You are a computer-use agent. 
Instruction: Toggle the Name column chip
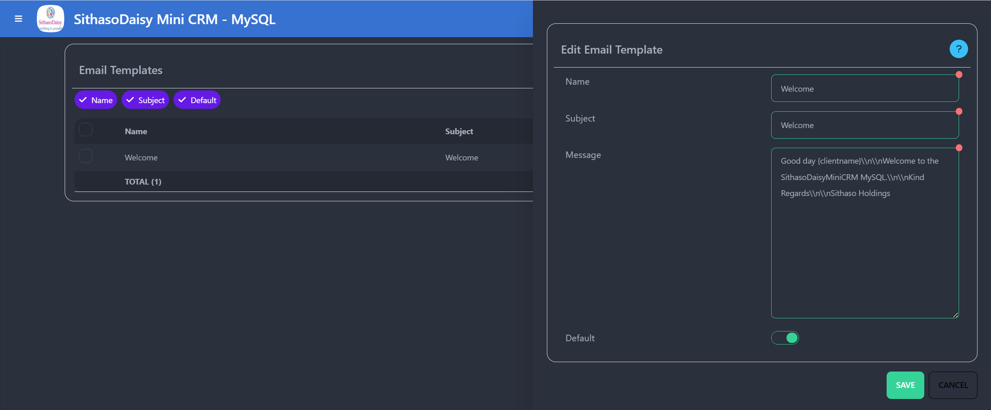tap(96, 100)
